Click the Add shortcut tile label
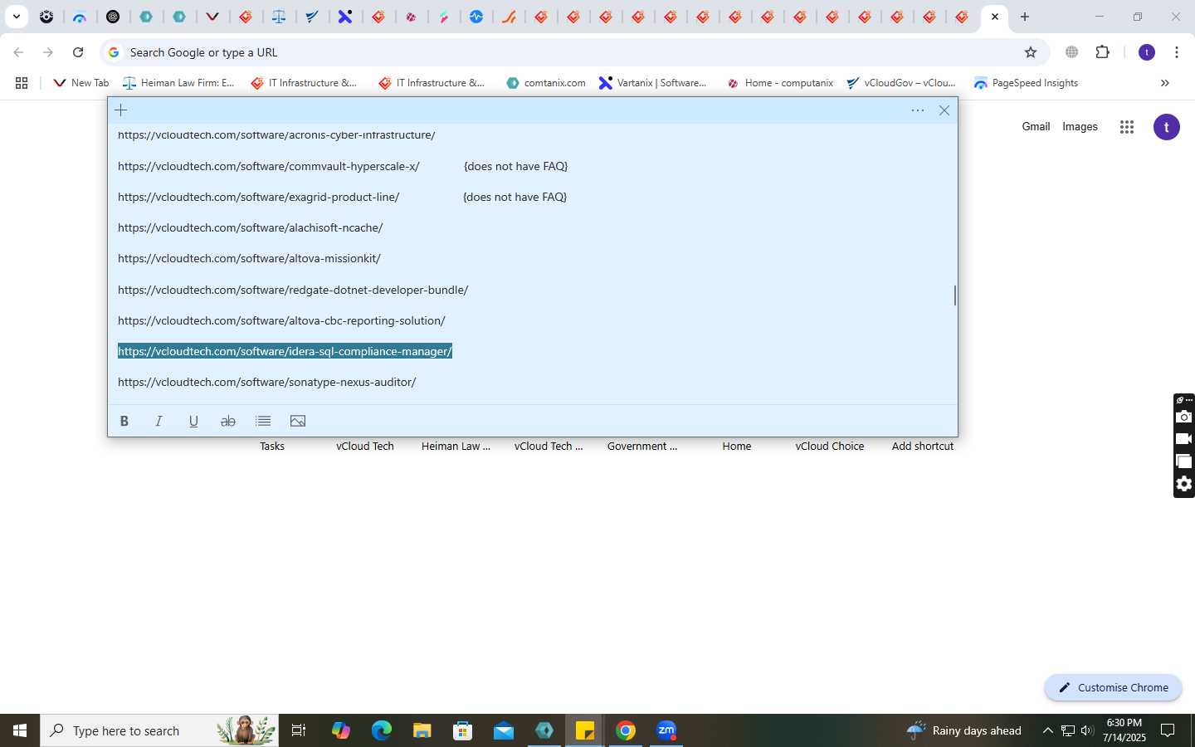Viewport: 1195px width, 747px height. (x=923, y=447)
